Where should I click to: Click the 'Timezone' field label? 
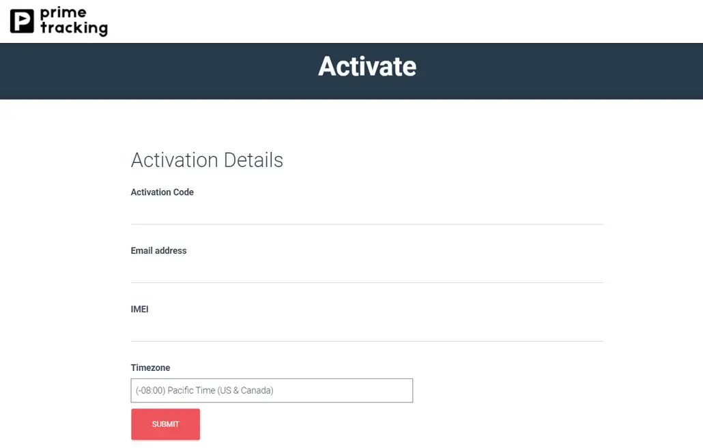pos(150,367)
